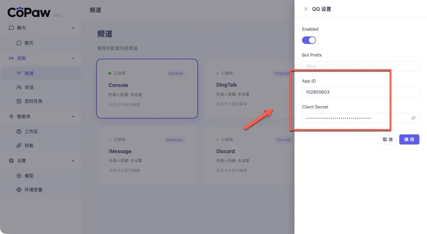Click the 保存 save button
This screenshot has width=427, height=234.
point(409,139)
